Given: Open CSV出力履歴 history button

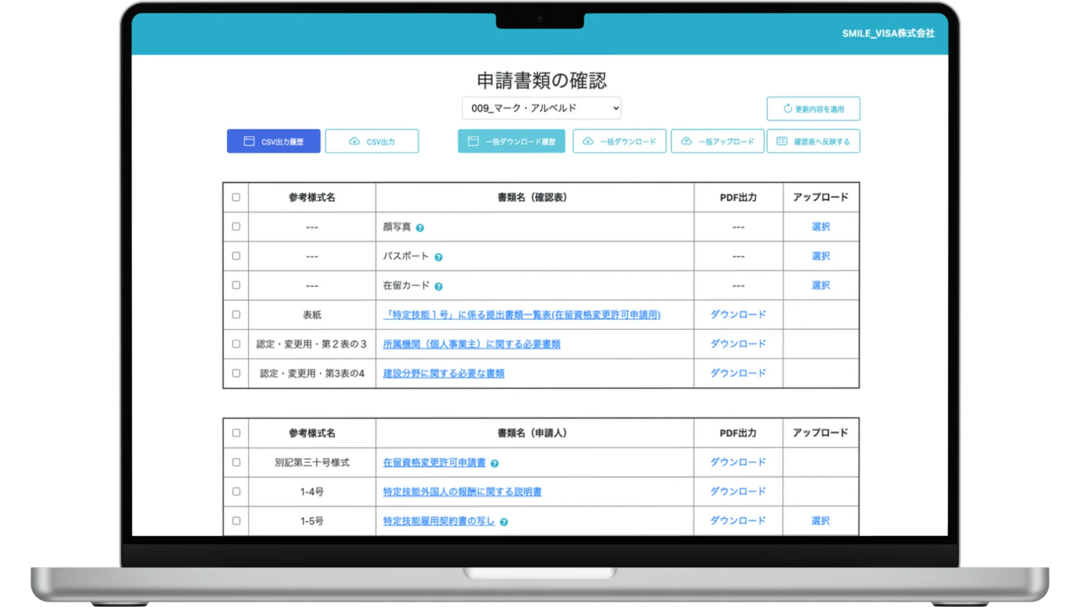Looking at the screenshot, I should [x=273, y=141].
